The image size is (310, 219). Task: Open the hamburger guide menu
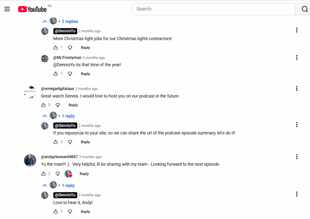click(7, 9)
